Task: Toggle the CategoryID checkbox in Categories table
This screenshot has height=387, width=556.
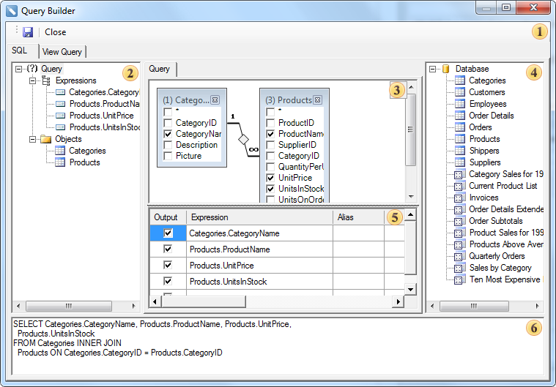Action: coord(168,123)
